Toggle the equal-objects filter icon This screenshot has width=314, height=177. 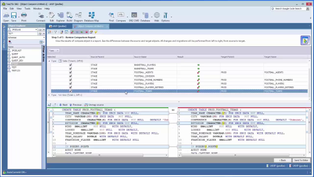coord(77,32)
